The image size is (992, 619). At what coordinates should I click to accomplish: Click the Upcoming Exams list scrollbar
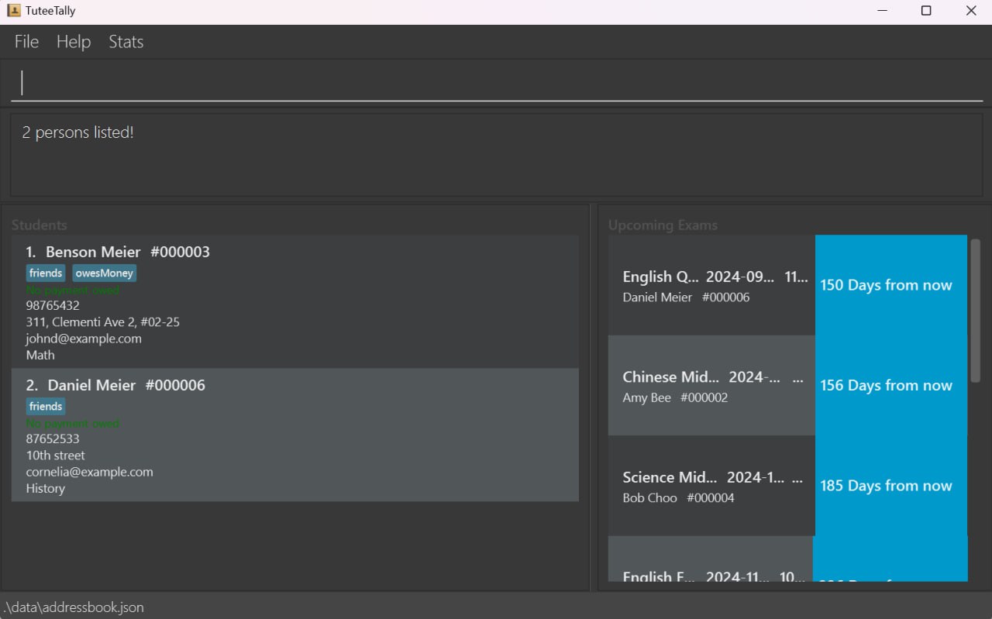pyautogui.click(x=975, y=310)
